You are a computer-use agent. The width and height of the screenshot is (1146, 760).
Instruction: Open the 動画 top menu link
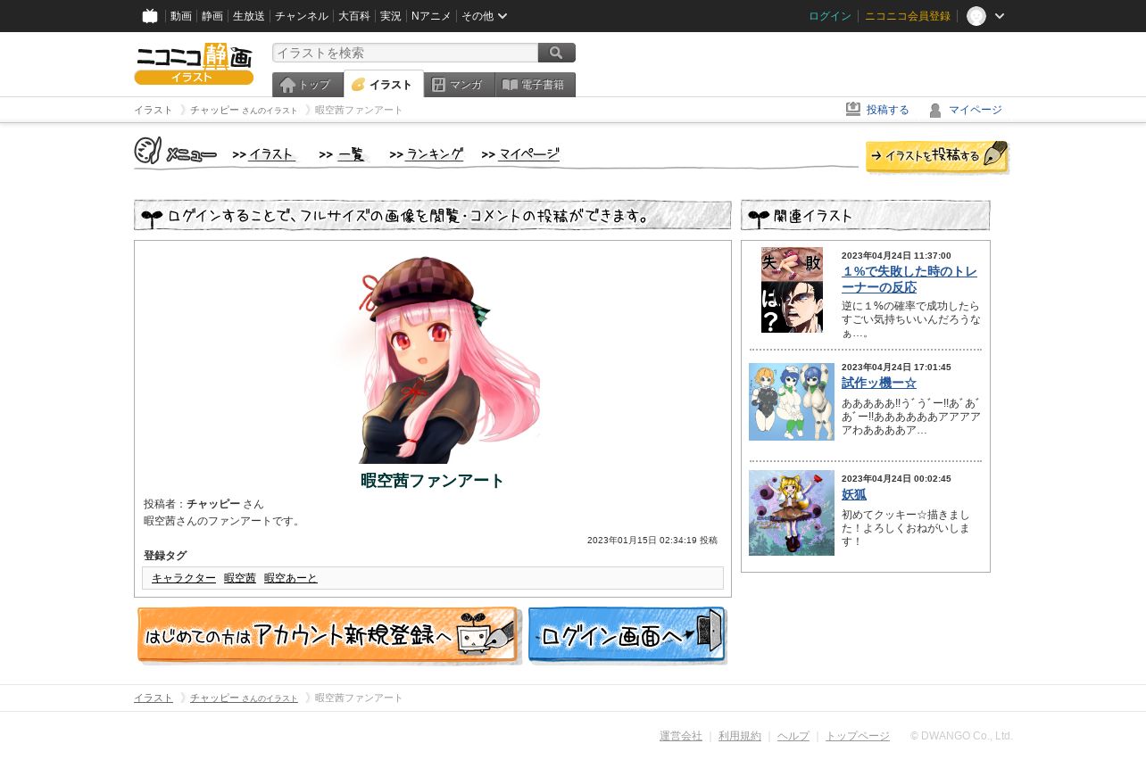click(181, 16)
